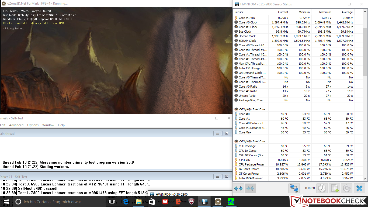
Task: Open Task View on the taskbar
Action: tap(112, 202)
